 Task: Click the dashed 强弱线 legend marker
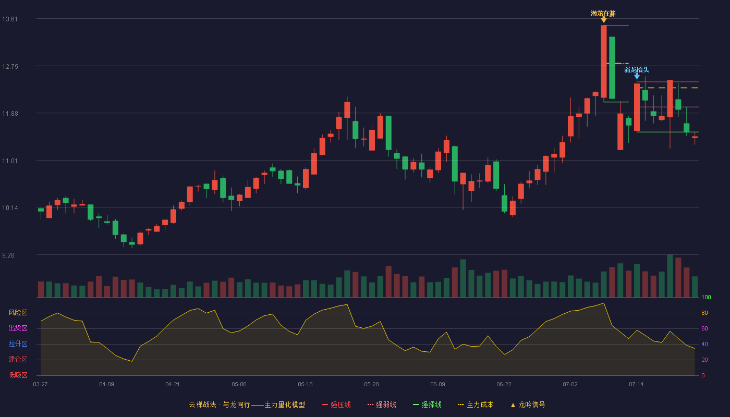(370, 404)
